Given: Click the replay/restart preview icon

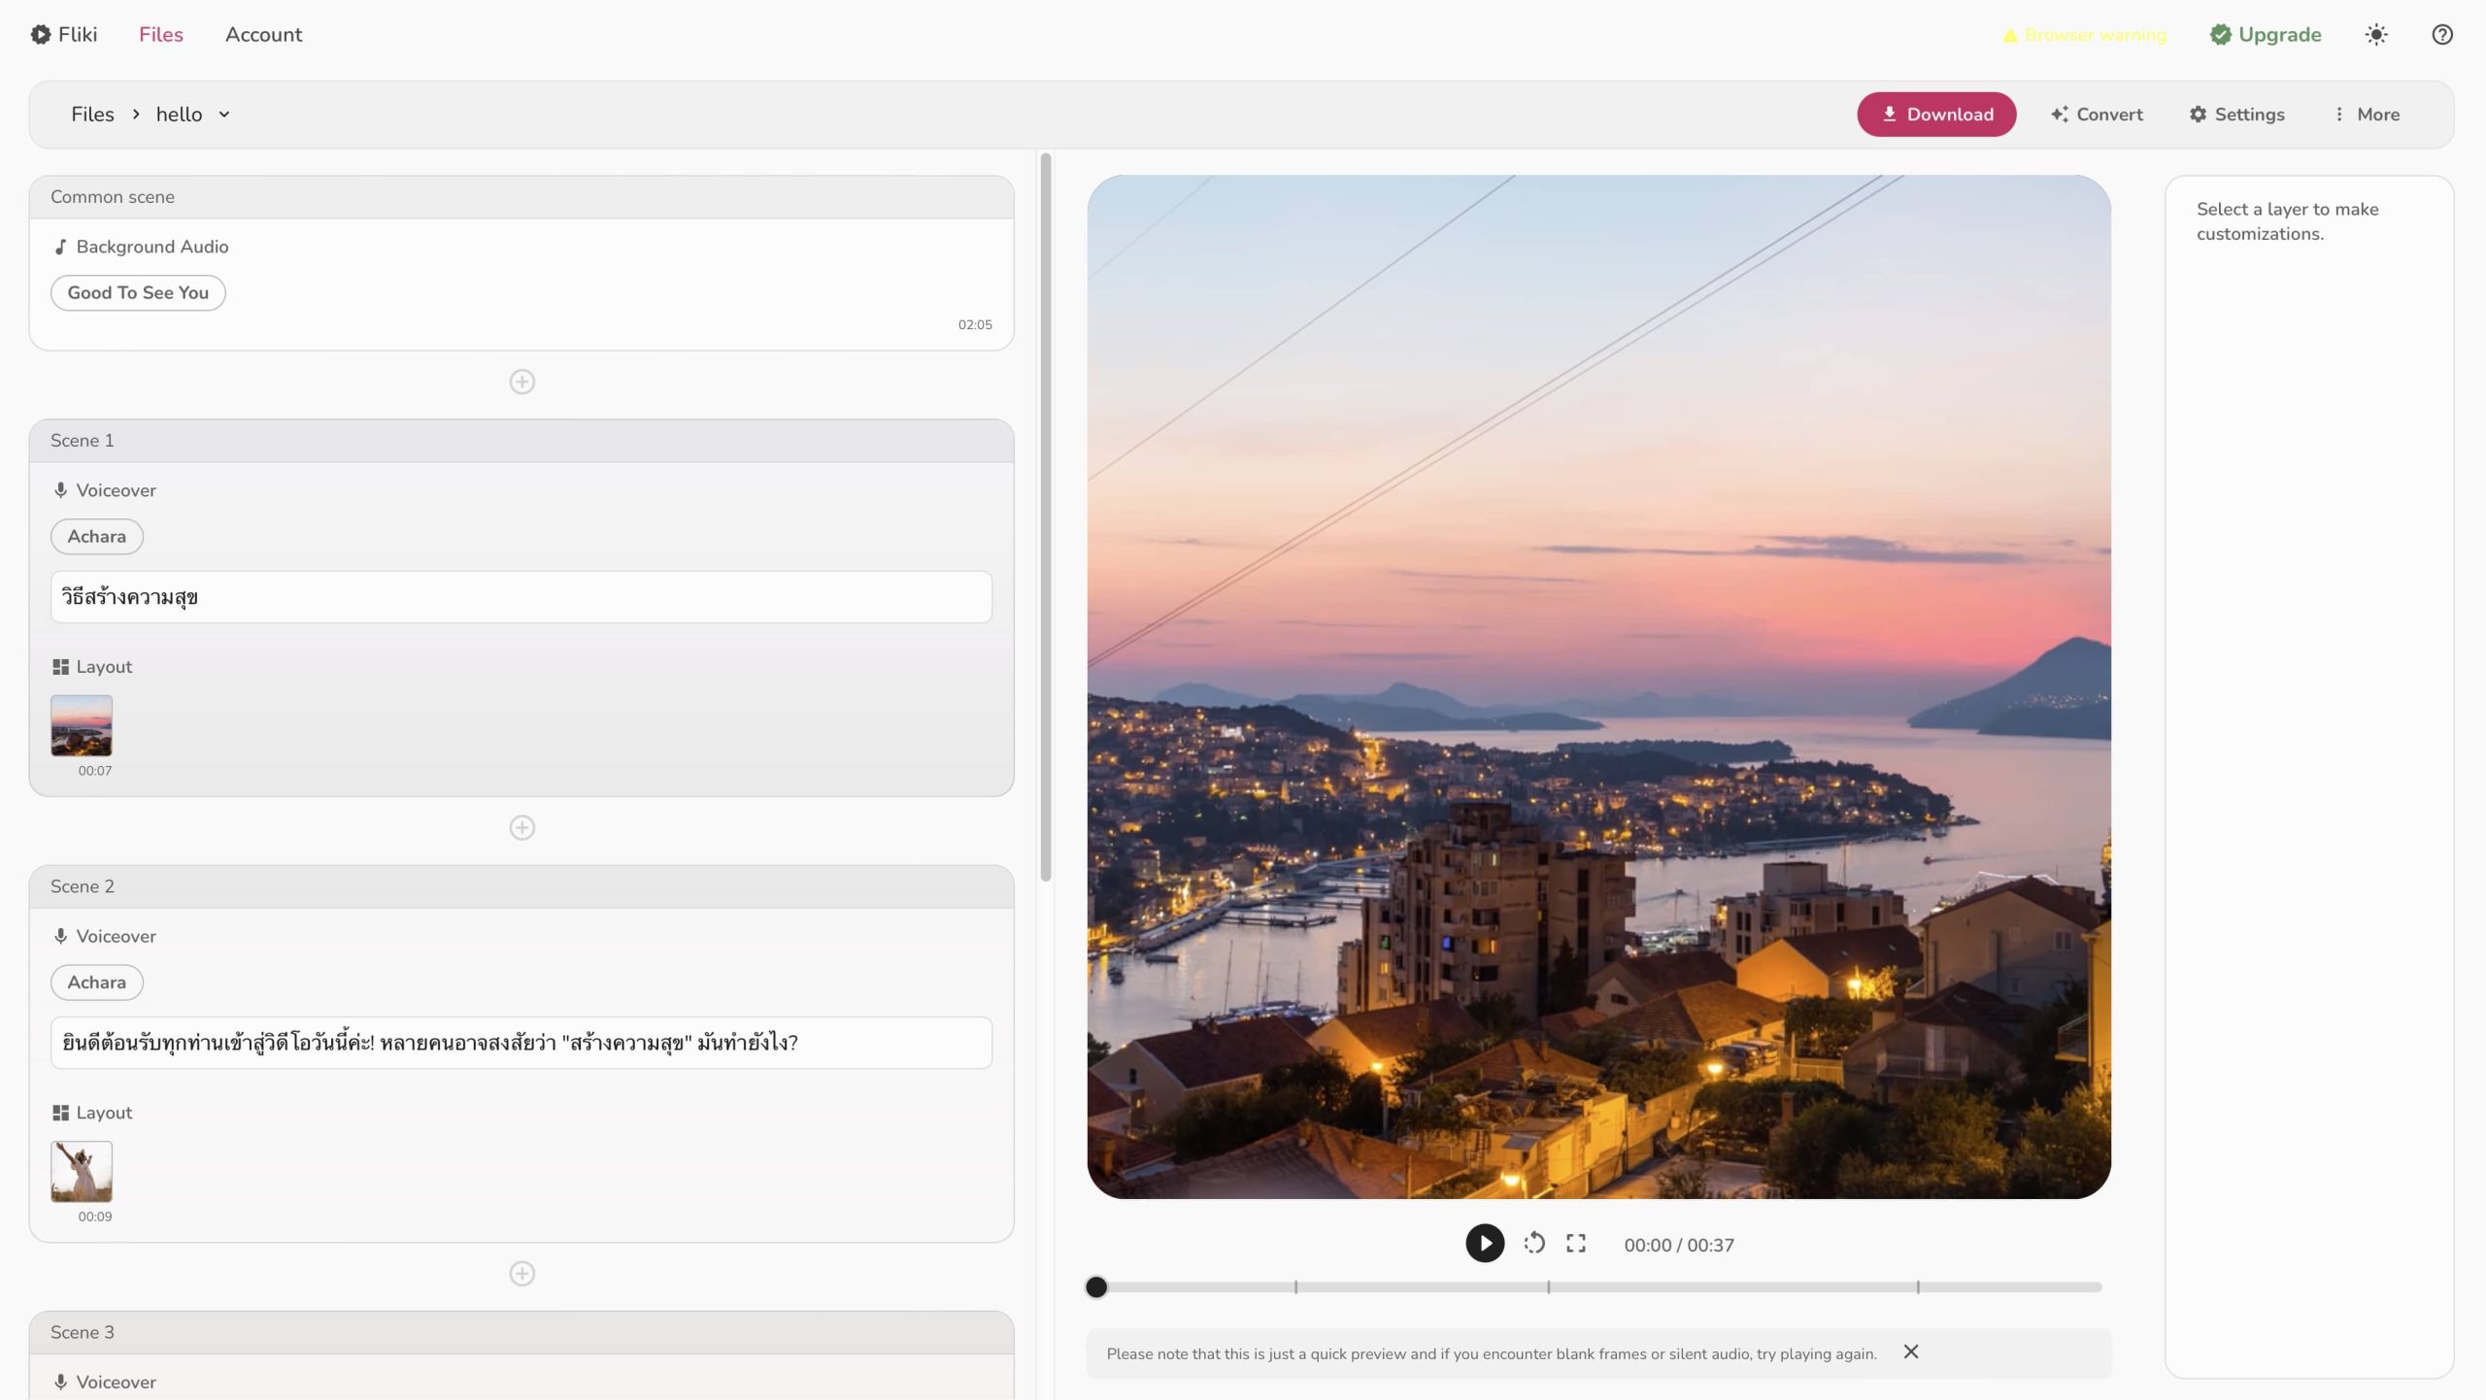Looking at the screenshot, I should click(1534, 1244).
